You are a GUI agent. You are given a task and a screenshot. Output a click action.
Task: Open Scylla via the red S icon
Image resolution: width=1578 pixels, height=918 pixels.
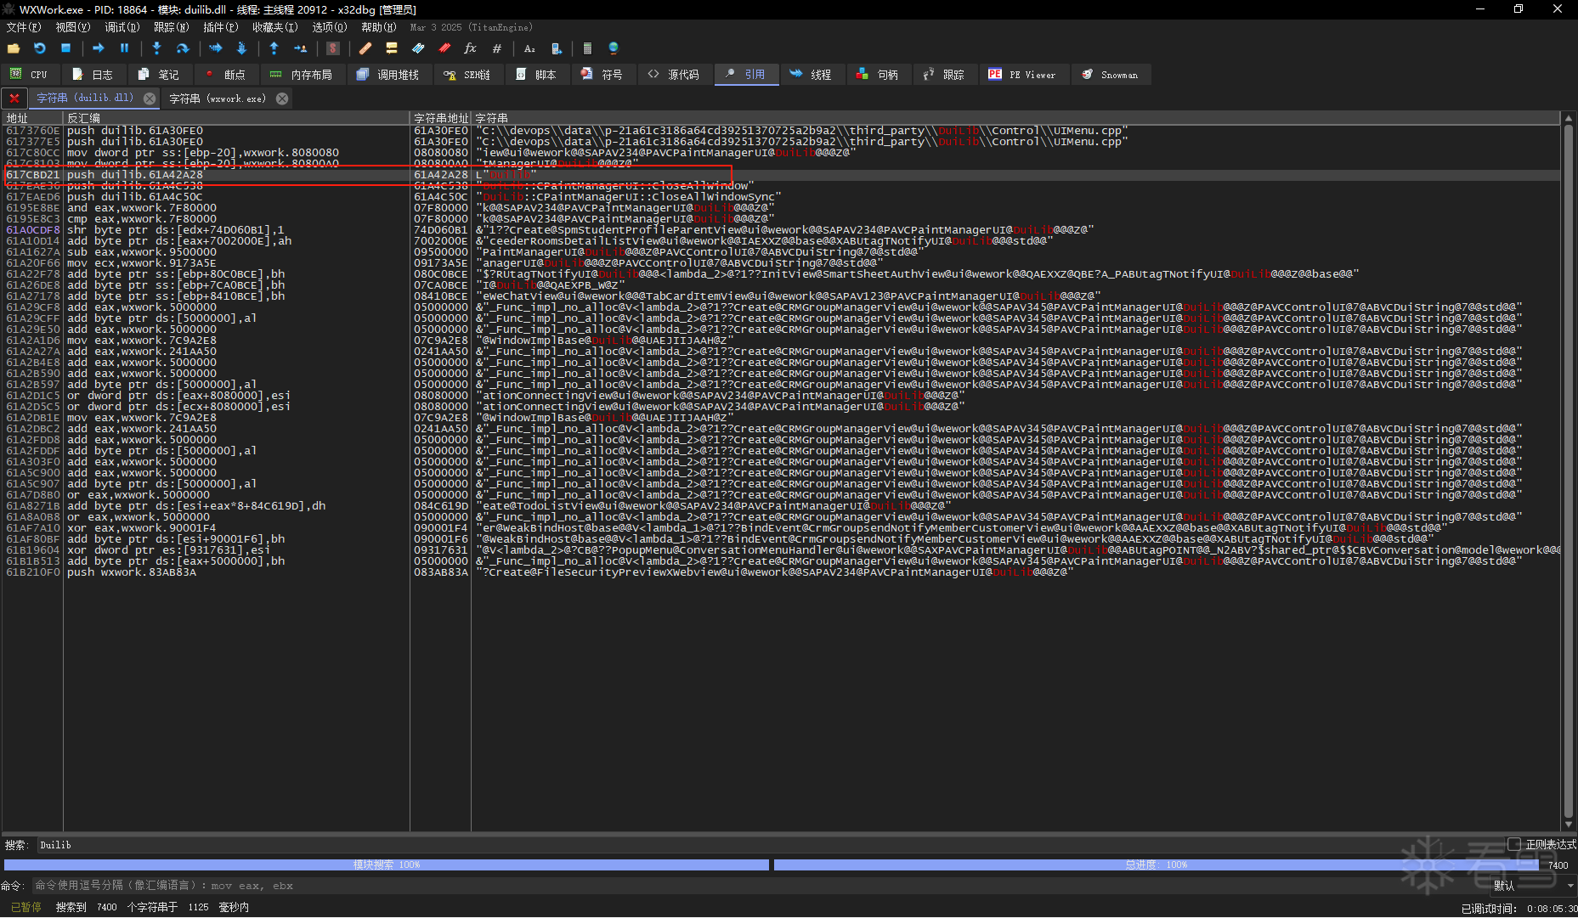(x=333, y=48)
